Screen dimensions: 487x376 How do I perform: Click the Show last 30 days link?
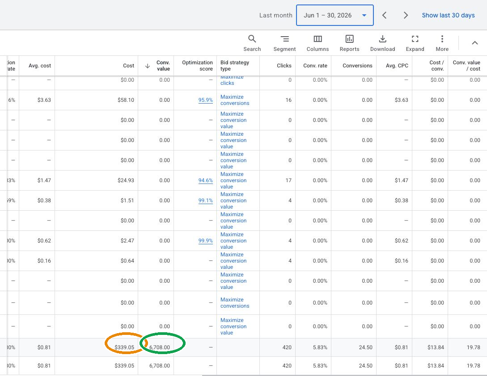click(448, 15)
